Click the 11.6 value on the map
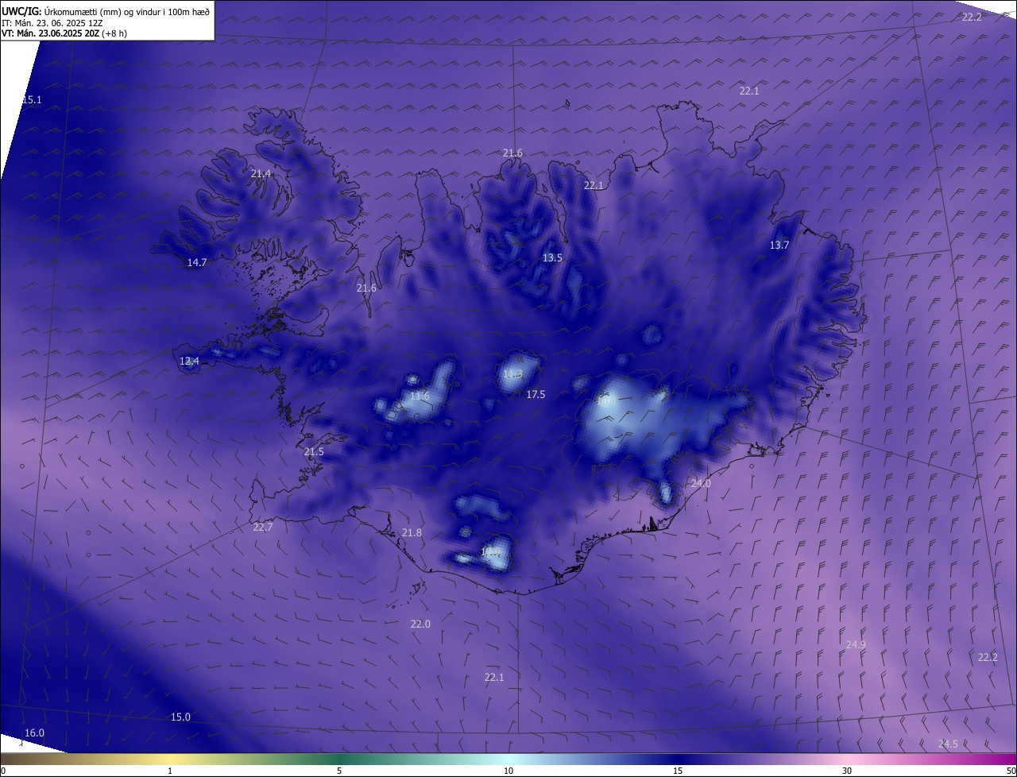Image resolution: width=1017 pixels, height=777 pixels. [420, 396]
